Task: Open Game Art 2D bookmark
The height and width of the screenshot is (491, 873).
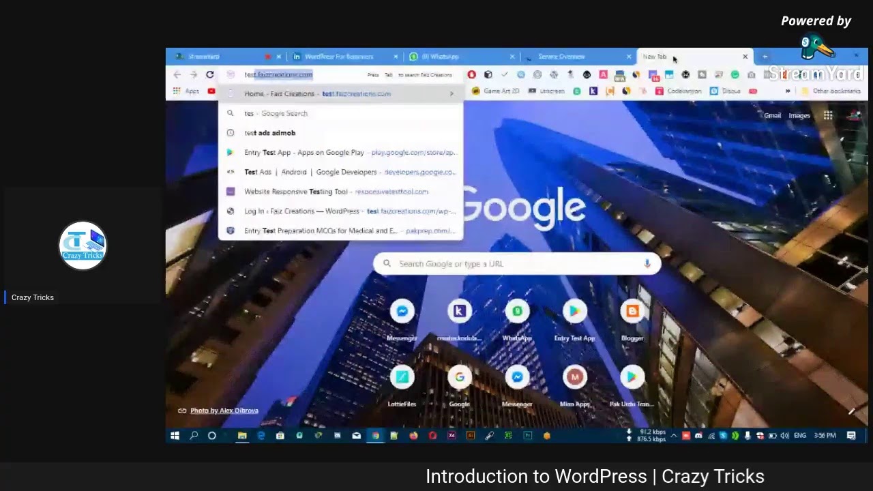Action: (496, 91)
